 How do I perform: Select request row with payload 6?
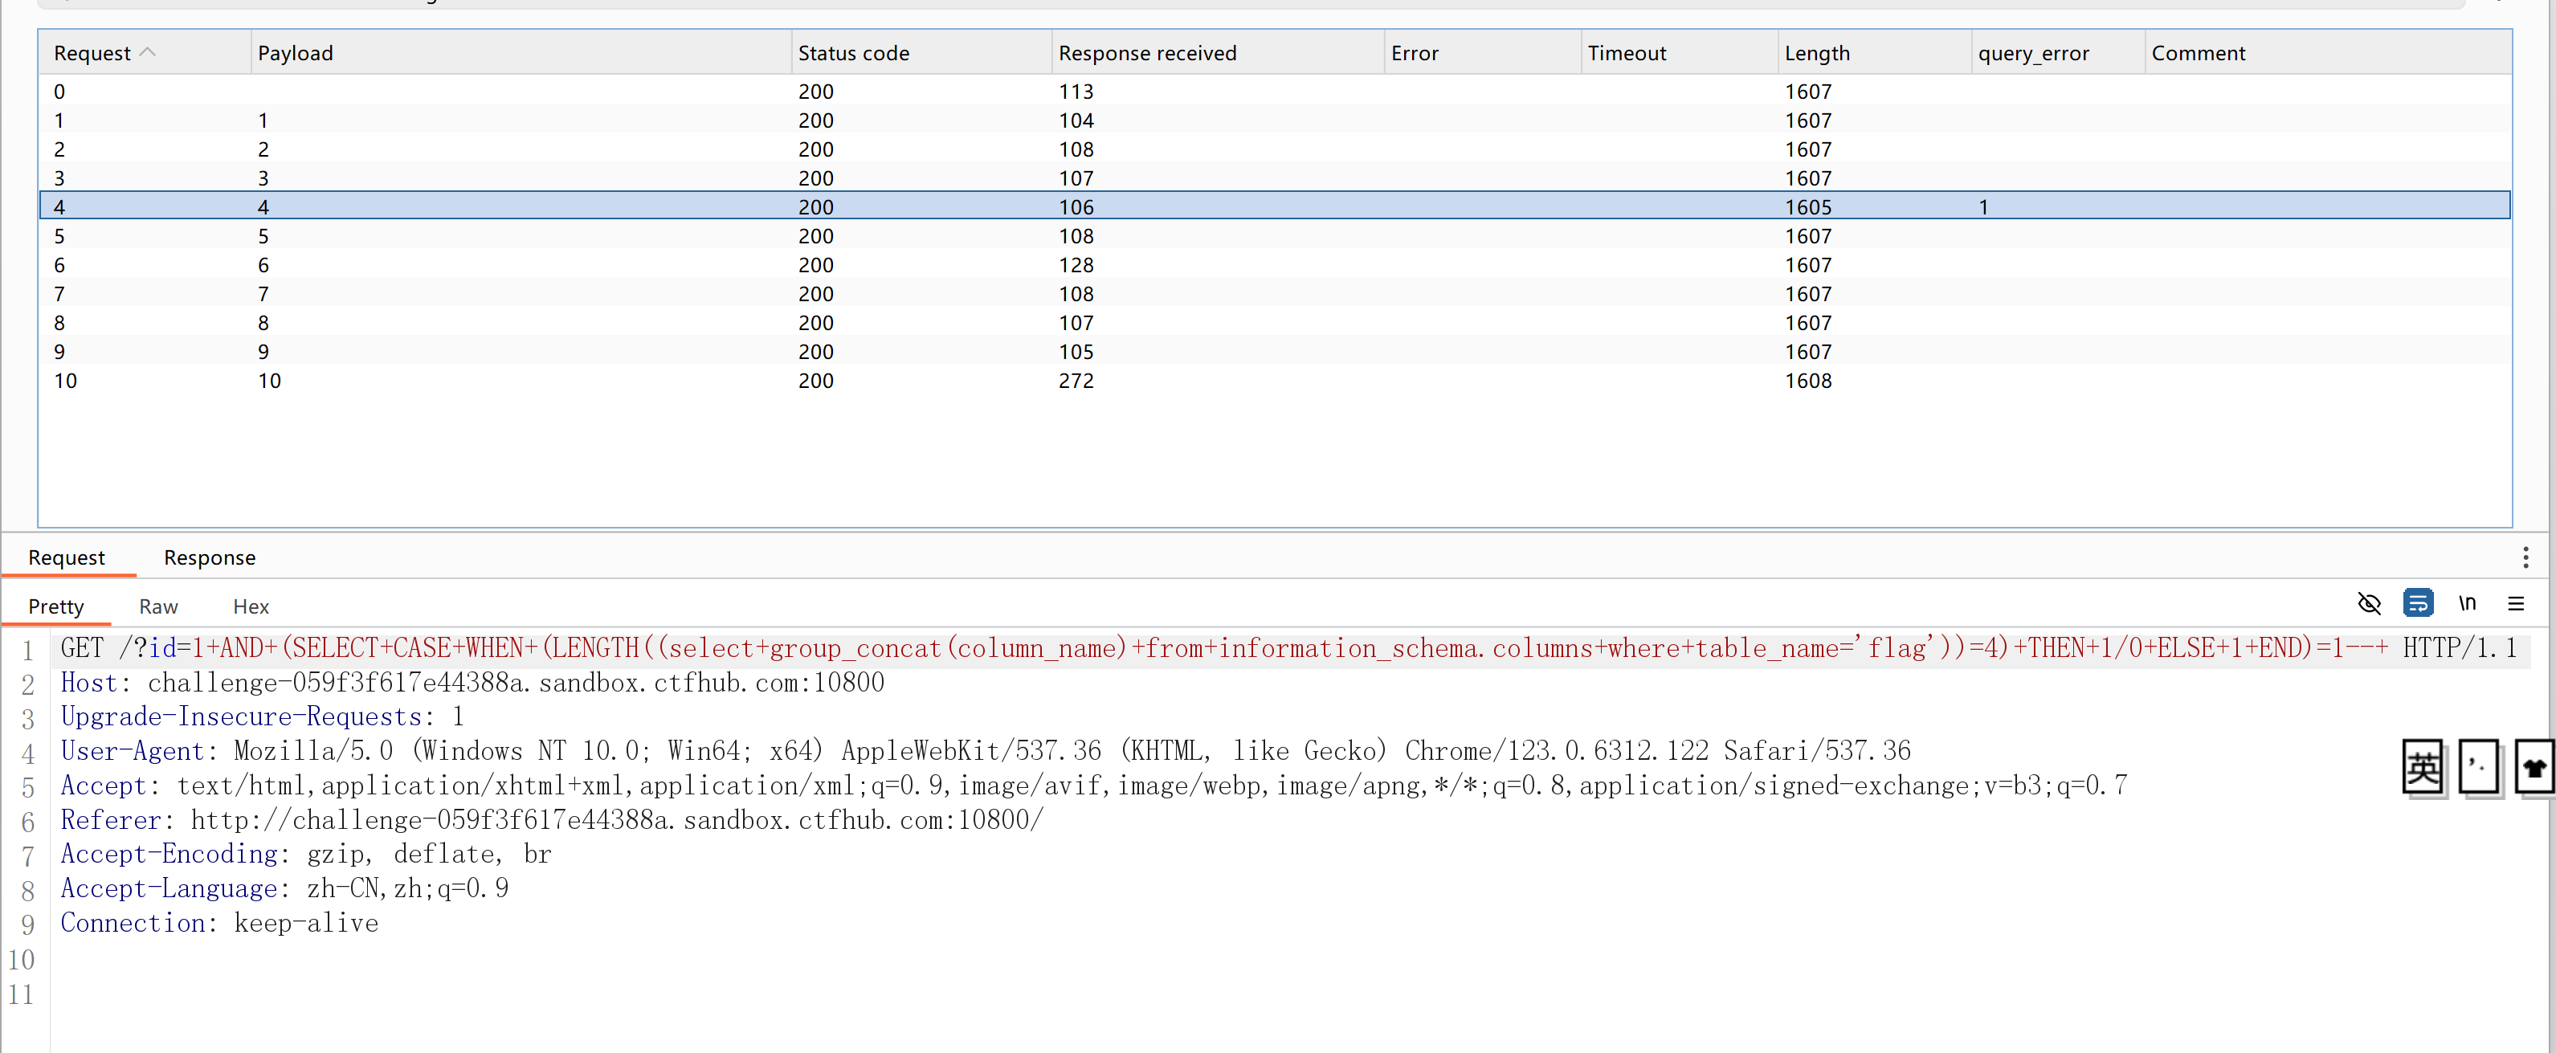pyautogui.click(x=1275, y=265)
